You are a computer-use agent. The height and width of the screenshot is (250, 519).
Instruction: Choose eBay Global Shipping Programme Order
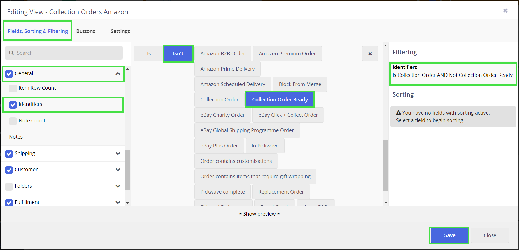point(247,130)
